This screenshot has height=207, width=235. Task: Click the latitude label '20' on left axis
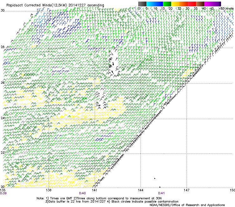(3, 187)
